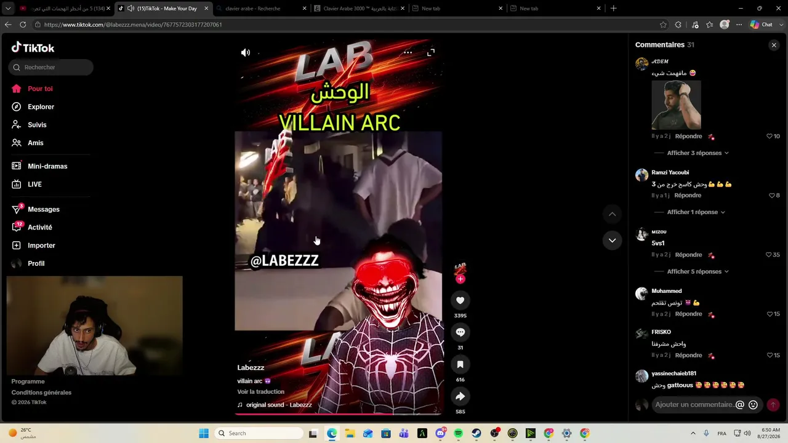Reply to FRISKO's comment via Répondre
Image resolution: width=788 pixels, height=443 pixels.
click(688, 356)
